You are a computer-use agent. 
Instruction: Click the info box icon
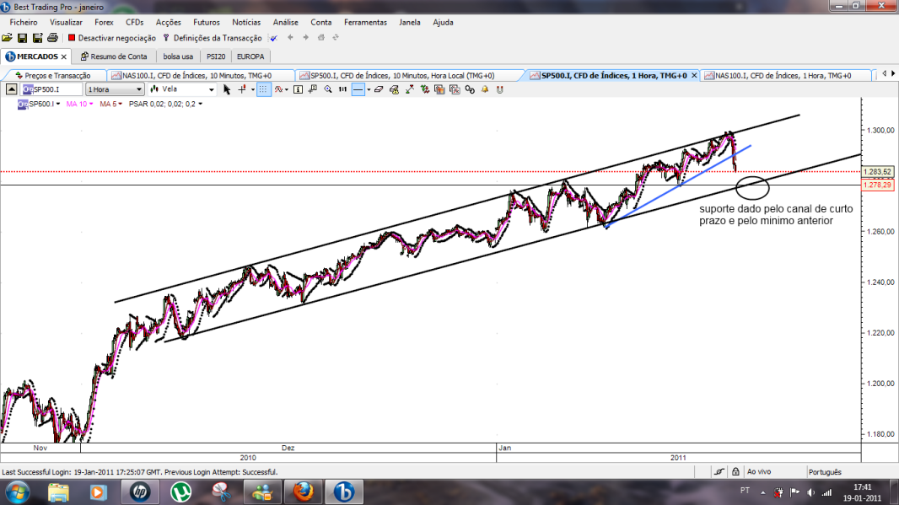(x=299, y=89)
